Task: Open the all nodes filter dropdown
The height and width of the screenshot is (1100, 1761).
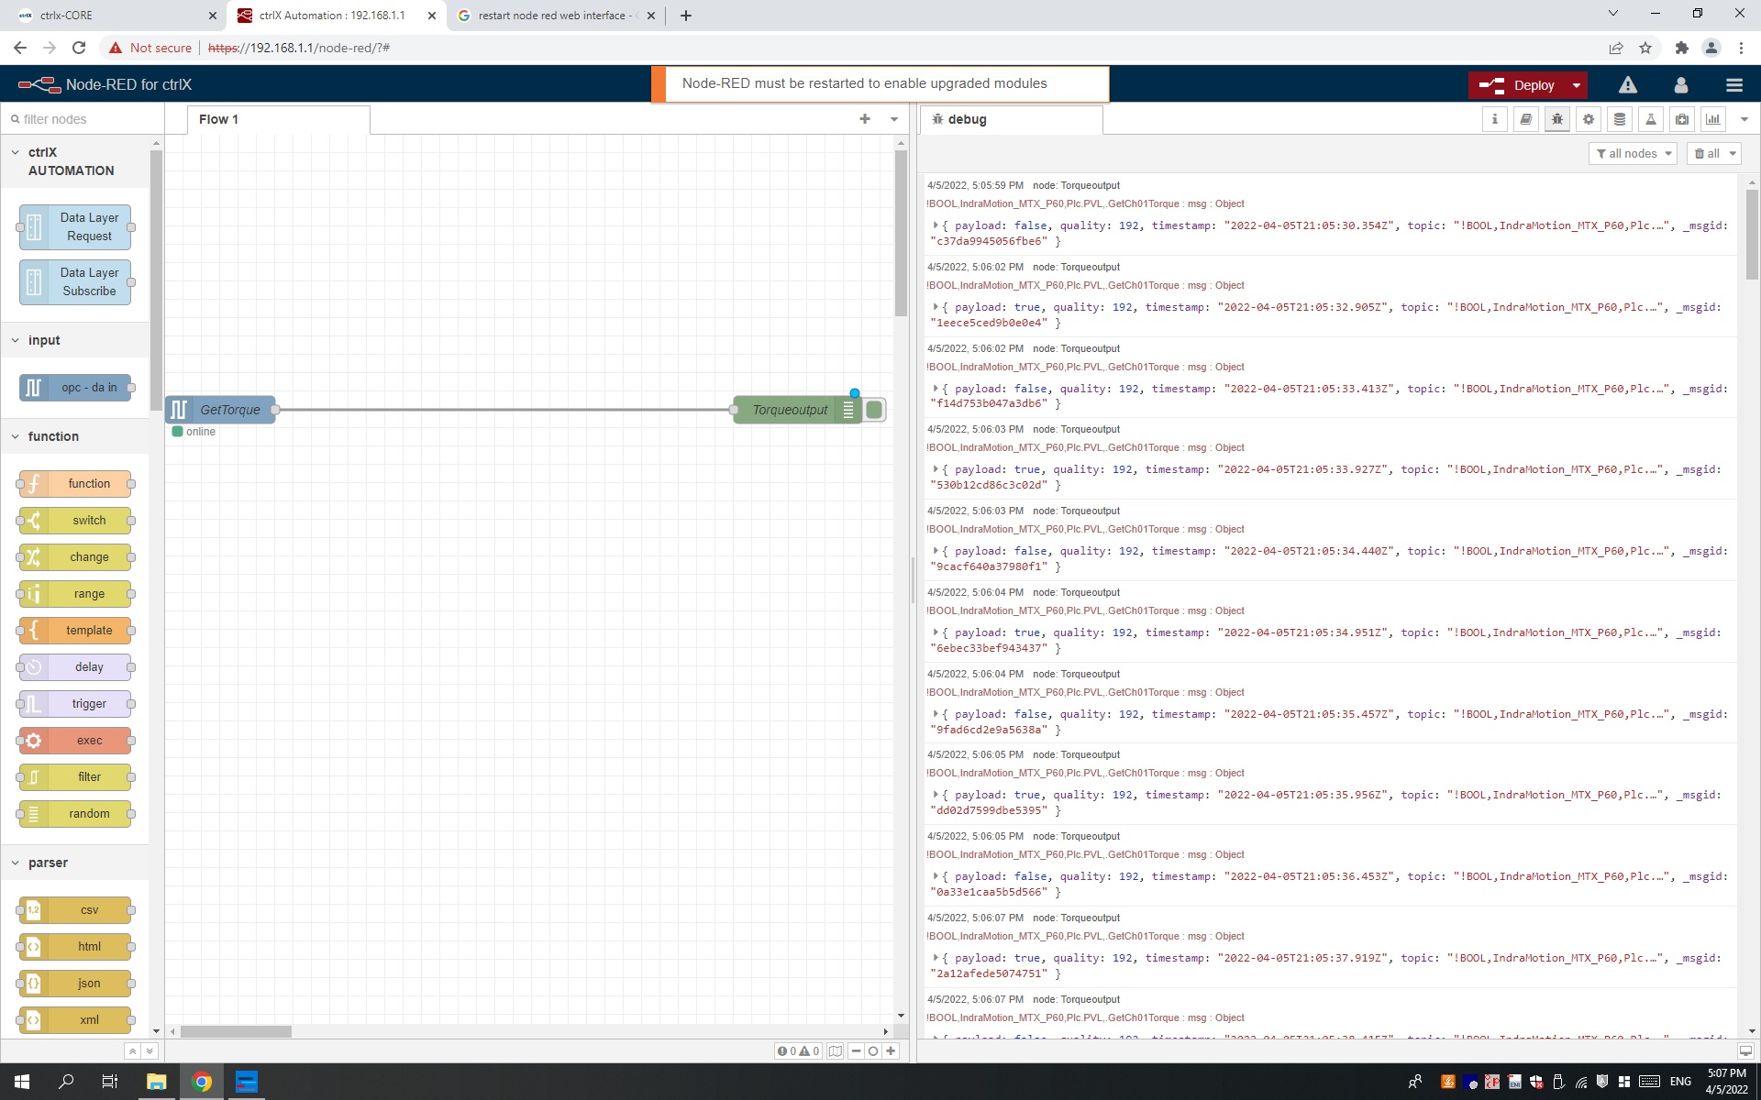Action: pyautogui.click(x=1632, y=154)
